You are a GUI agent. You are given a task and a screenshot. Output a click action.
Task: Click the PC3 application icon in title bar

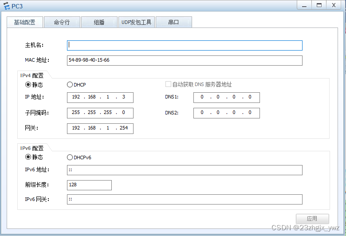pos(6,6)
